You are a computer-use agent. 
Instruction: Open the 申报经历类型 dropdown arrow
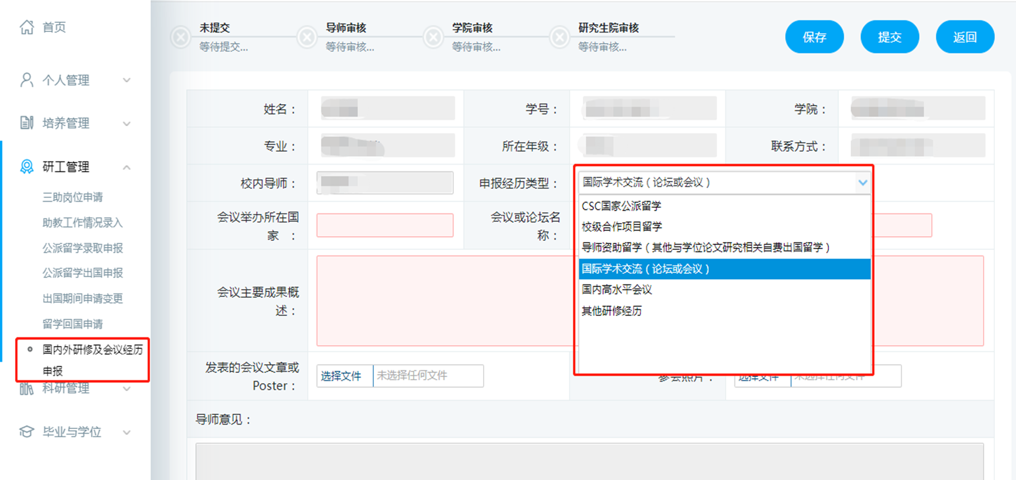862,183
